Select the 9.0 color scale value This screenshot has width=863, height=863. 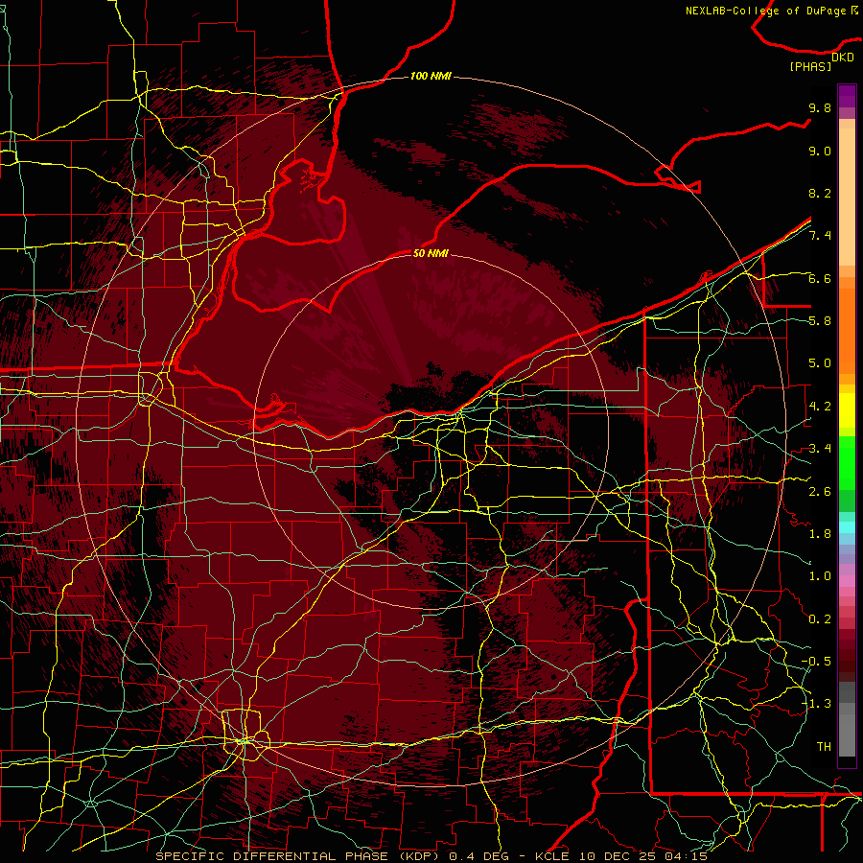[x=820, y=152]
